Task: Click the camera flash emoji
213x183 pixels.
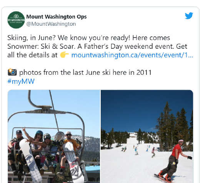Action: [12, 72]
